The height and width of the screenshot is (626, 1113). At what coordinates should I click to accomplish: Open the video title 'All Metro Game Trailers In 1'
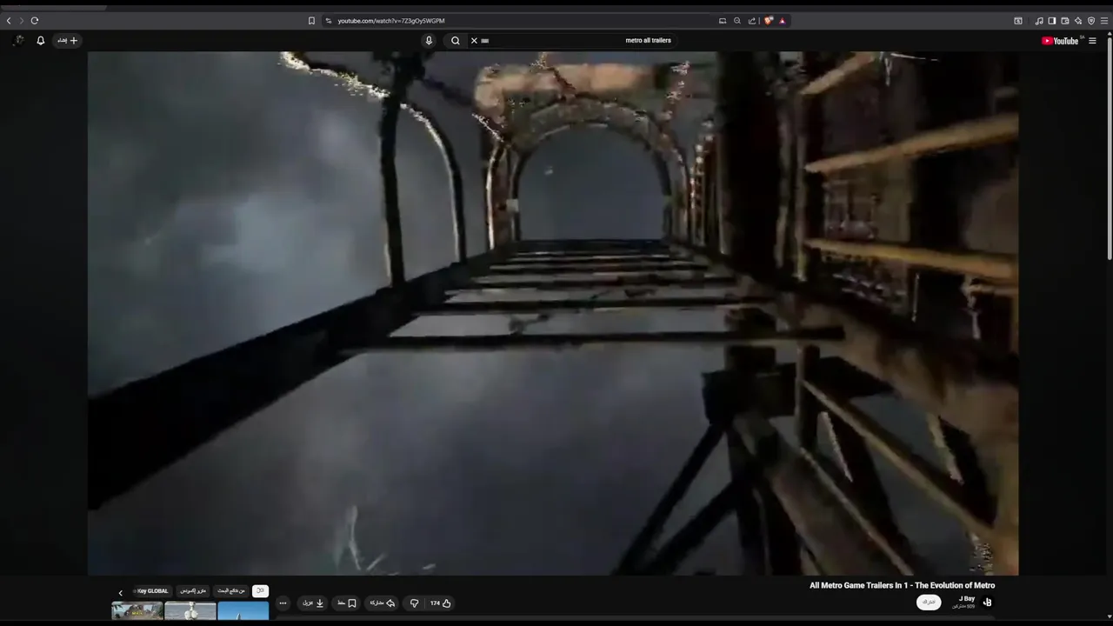(902, 585)
